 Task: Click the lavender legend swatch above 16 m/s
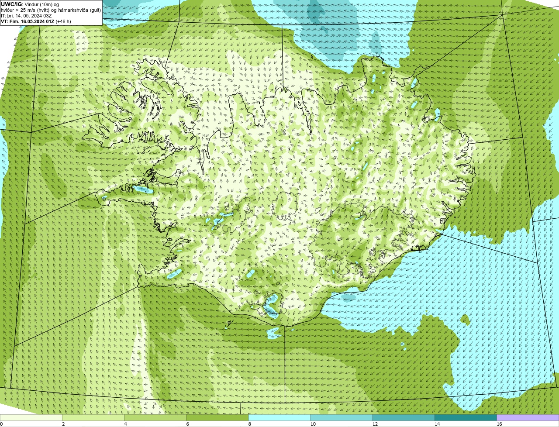(528, 417)
